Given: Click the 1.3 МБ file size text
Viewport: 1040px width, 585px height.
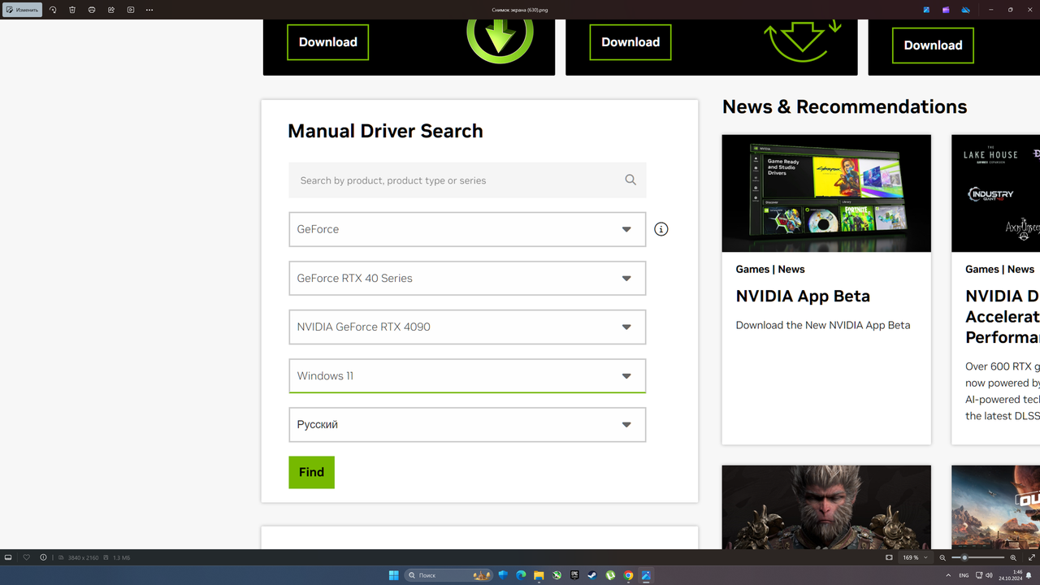Looking at the screenshot, I should click(122, 558).
